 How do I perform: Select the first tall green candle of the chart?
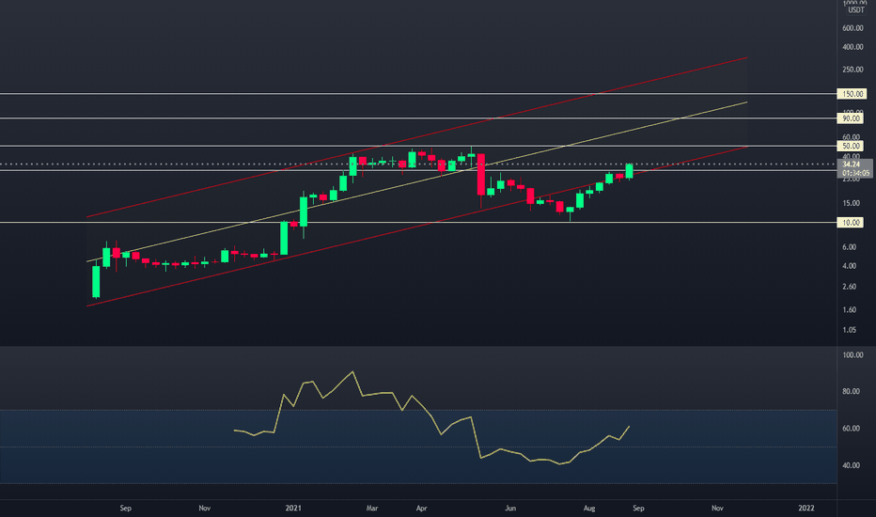pyautogui.click(x=96, y=282)
